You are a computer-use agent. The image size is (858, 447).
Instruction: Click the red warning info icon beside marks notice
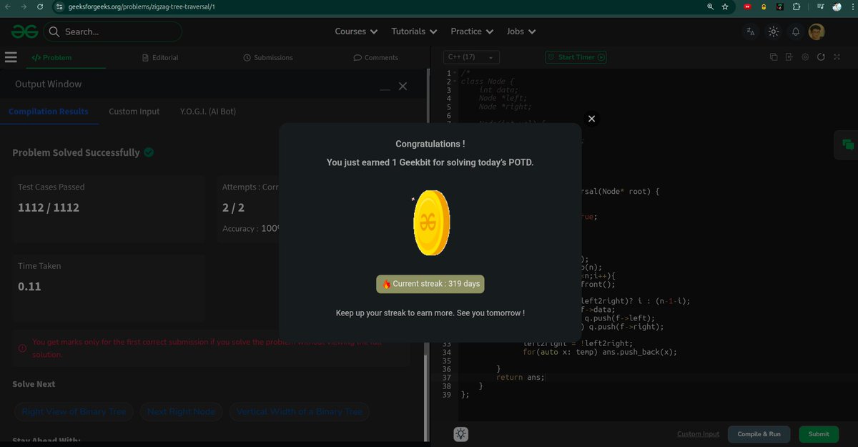pyautogui.click(x=22, y=348)
